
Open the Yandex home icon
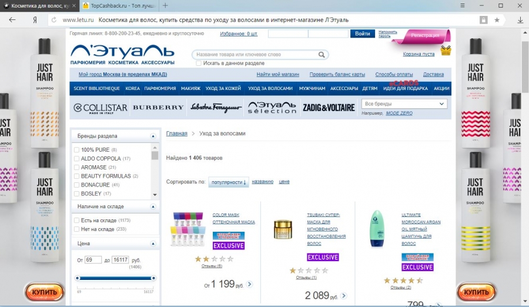pyautogui.click(x=35, y=20)
